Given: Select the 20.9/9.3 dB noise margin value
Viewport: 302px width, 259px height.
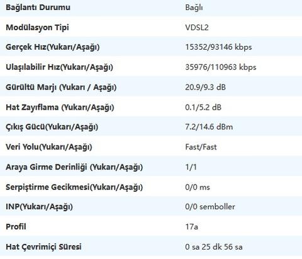Looking at the screenshot, I should [x=206, y=87].
